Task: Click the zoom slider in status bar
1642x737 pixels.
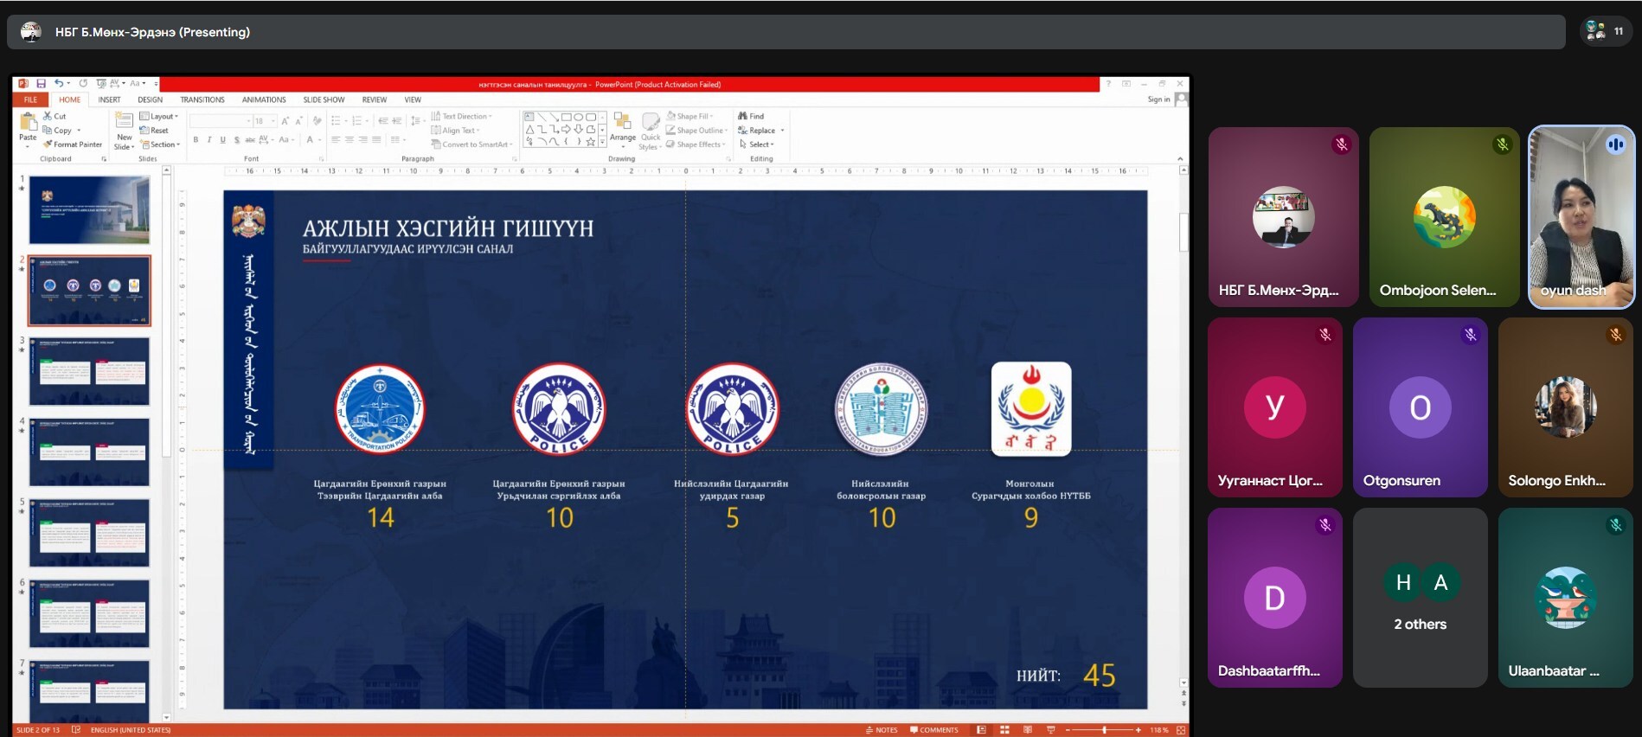Action: pyautogui.click(x=1104, y=730)
